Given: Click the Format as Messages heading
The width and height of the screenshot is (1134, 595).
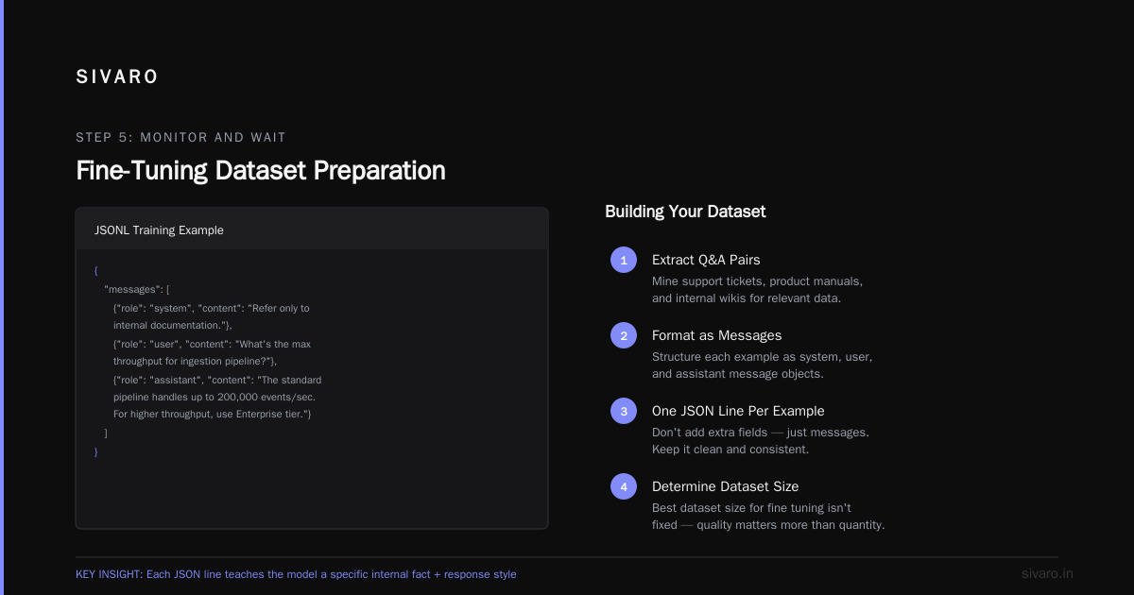Looking at the screenshot, I should pos(716,335).
